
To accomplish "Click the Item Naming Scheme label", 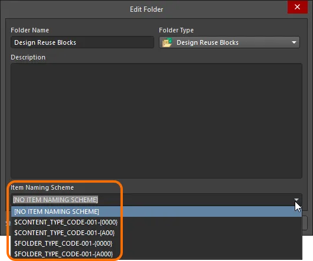I will point(42,187).
